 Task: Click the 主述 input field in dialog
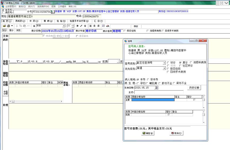point(159,92)
